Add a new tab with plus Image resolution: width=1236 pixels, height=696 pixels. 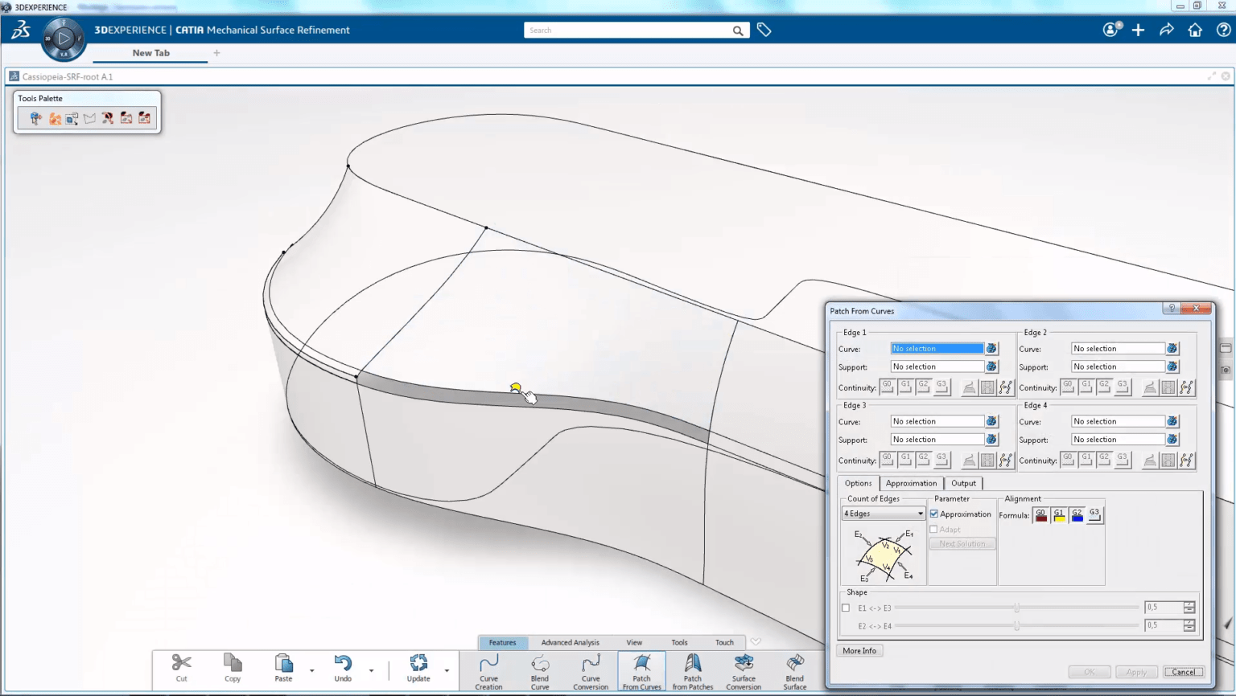point(216,53)
